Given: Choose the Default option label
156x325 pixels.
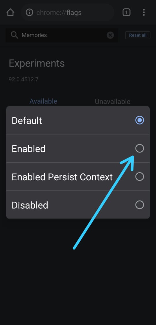Looking at the screenshot, I should click(x=27, y=120).
